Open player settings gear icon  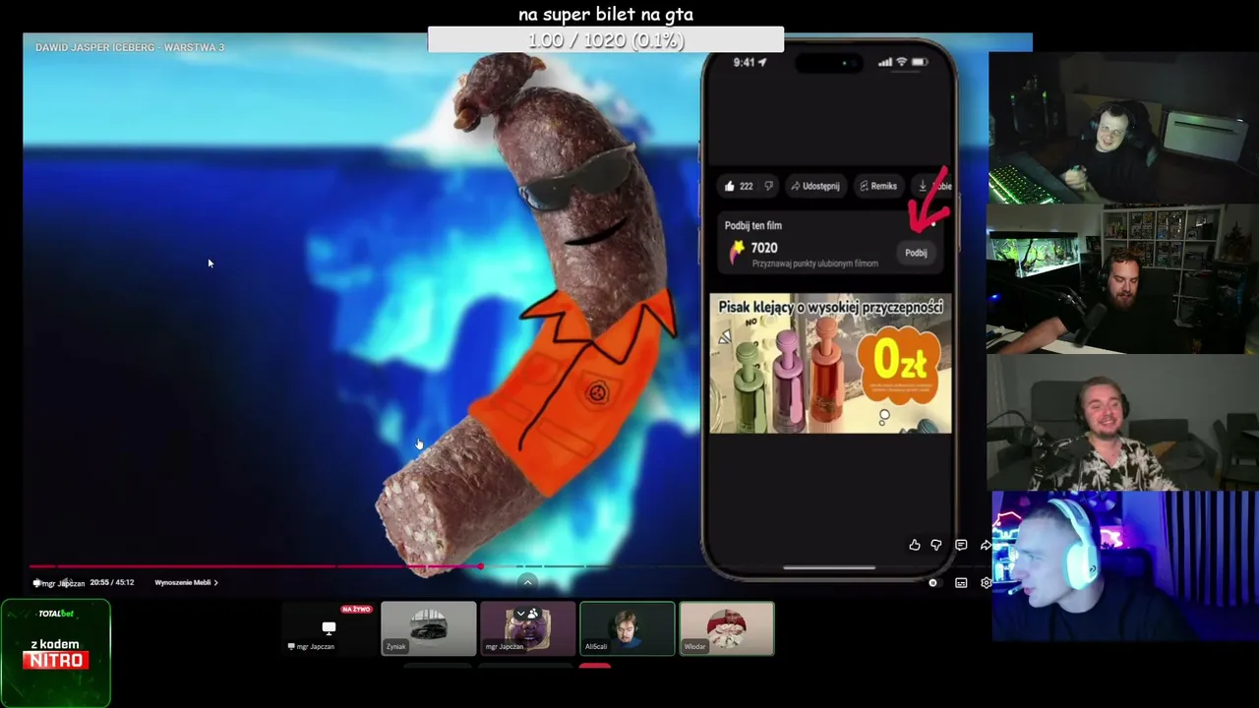point(987,583)
